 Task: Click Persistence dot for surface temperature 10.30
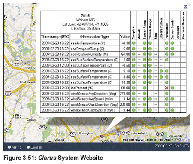click(166, 82)
